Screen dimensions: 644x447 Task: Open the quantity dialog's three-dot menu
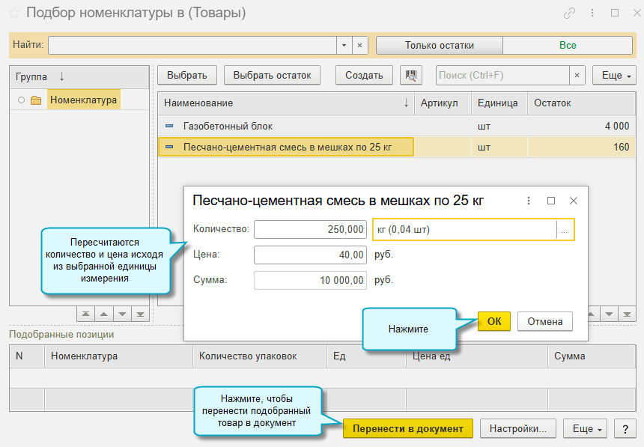(x=529, y=201)
